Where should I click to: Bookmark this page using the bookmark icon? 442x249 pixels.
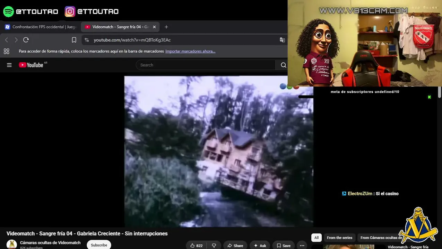pos(74,40)
